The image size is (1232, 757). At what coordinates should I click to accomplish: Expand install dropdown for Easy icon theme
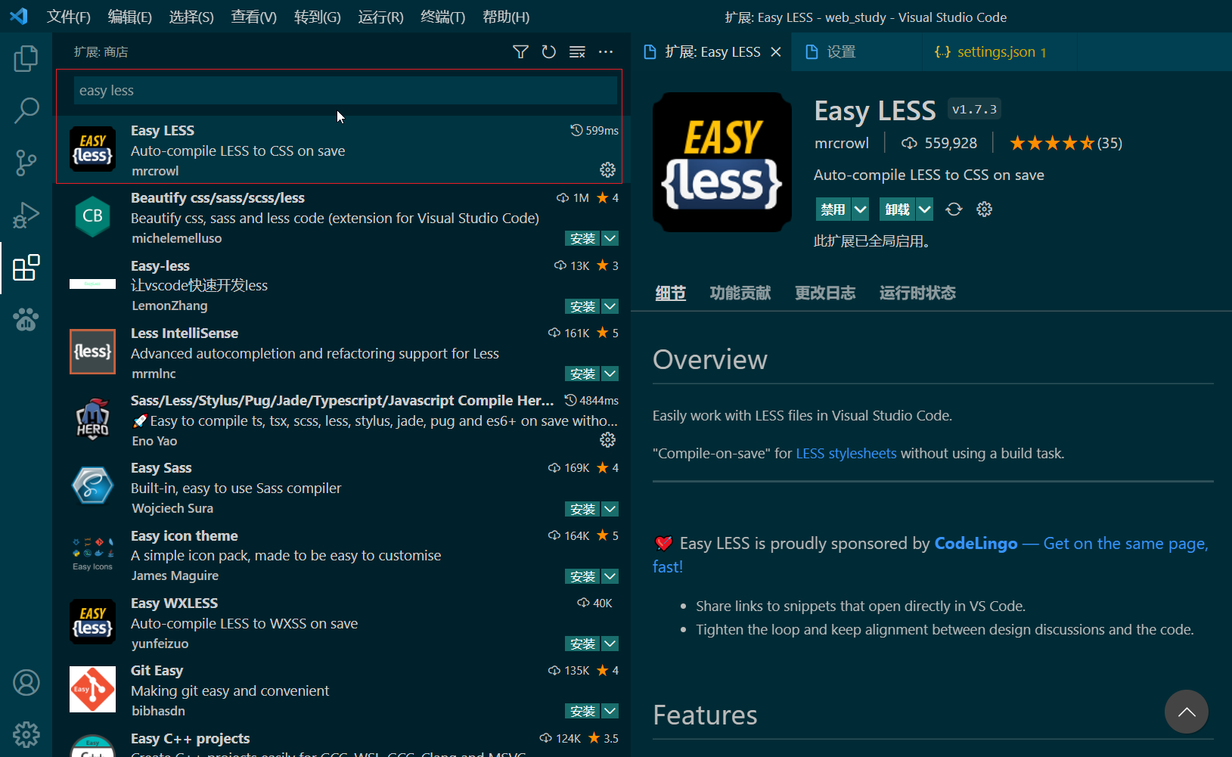point(610,576)
